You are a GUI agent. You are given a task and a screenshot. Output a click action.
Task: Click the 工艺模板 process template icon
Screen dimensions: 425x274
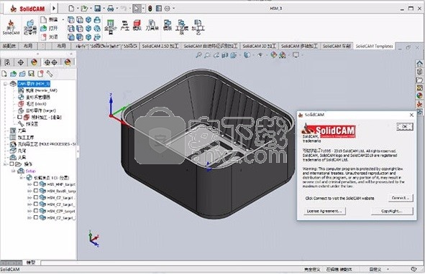182,27
